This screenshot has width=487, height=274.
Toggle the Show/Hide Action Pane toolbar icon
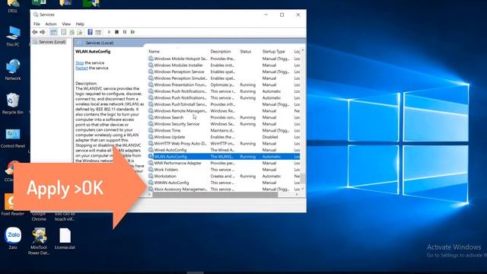click(98, 32)
